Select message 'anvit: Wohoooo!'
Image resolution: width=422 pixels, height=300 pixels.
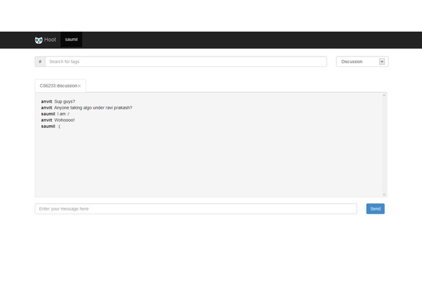tap(58, 120)
